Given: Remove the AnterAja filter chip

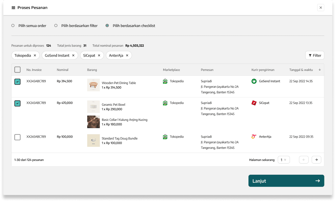Looking at the screenshot, I should tap(127, 56).
